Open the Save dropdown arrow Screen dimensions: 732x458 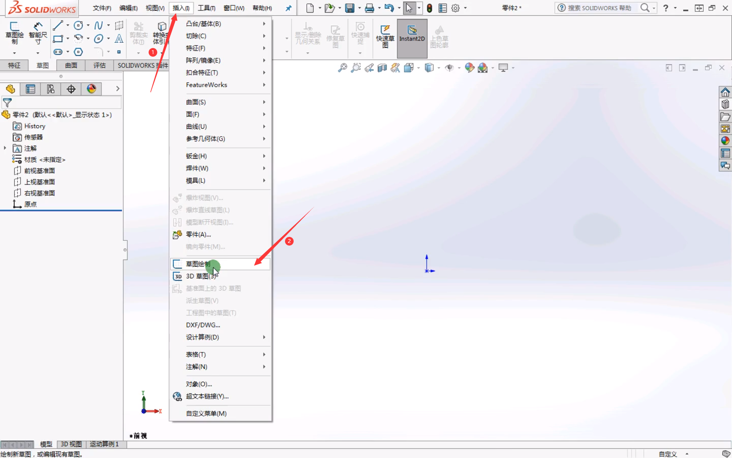(x=359, y=8)
